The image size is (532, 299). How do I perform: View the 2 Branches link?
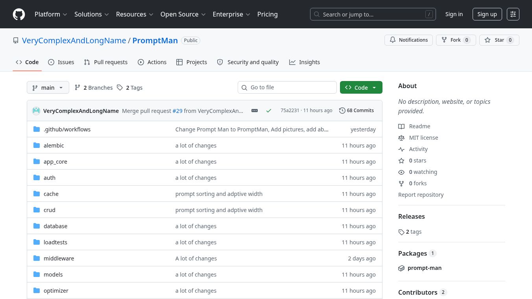94,87
